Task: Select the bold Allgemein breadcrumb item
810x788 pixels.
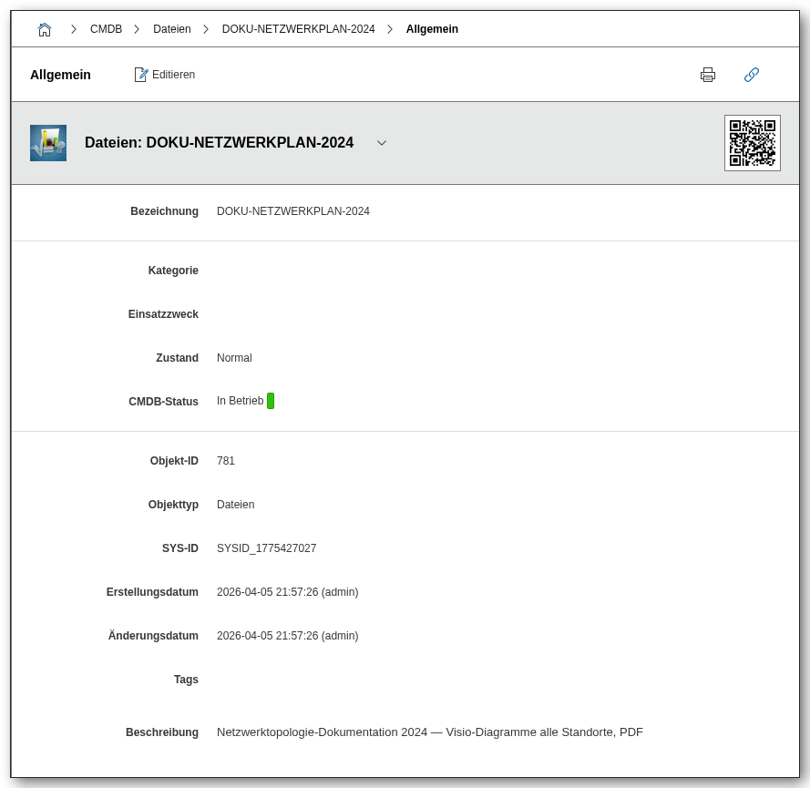Action: 432,29
